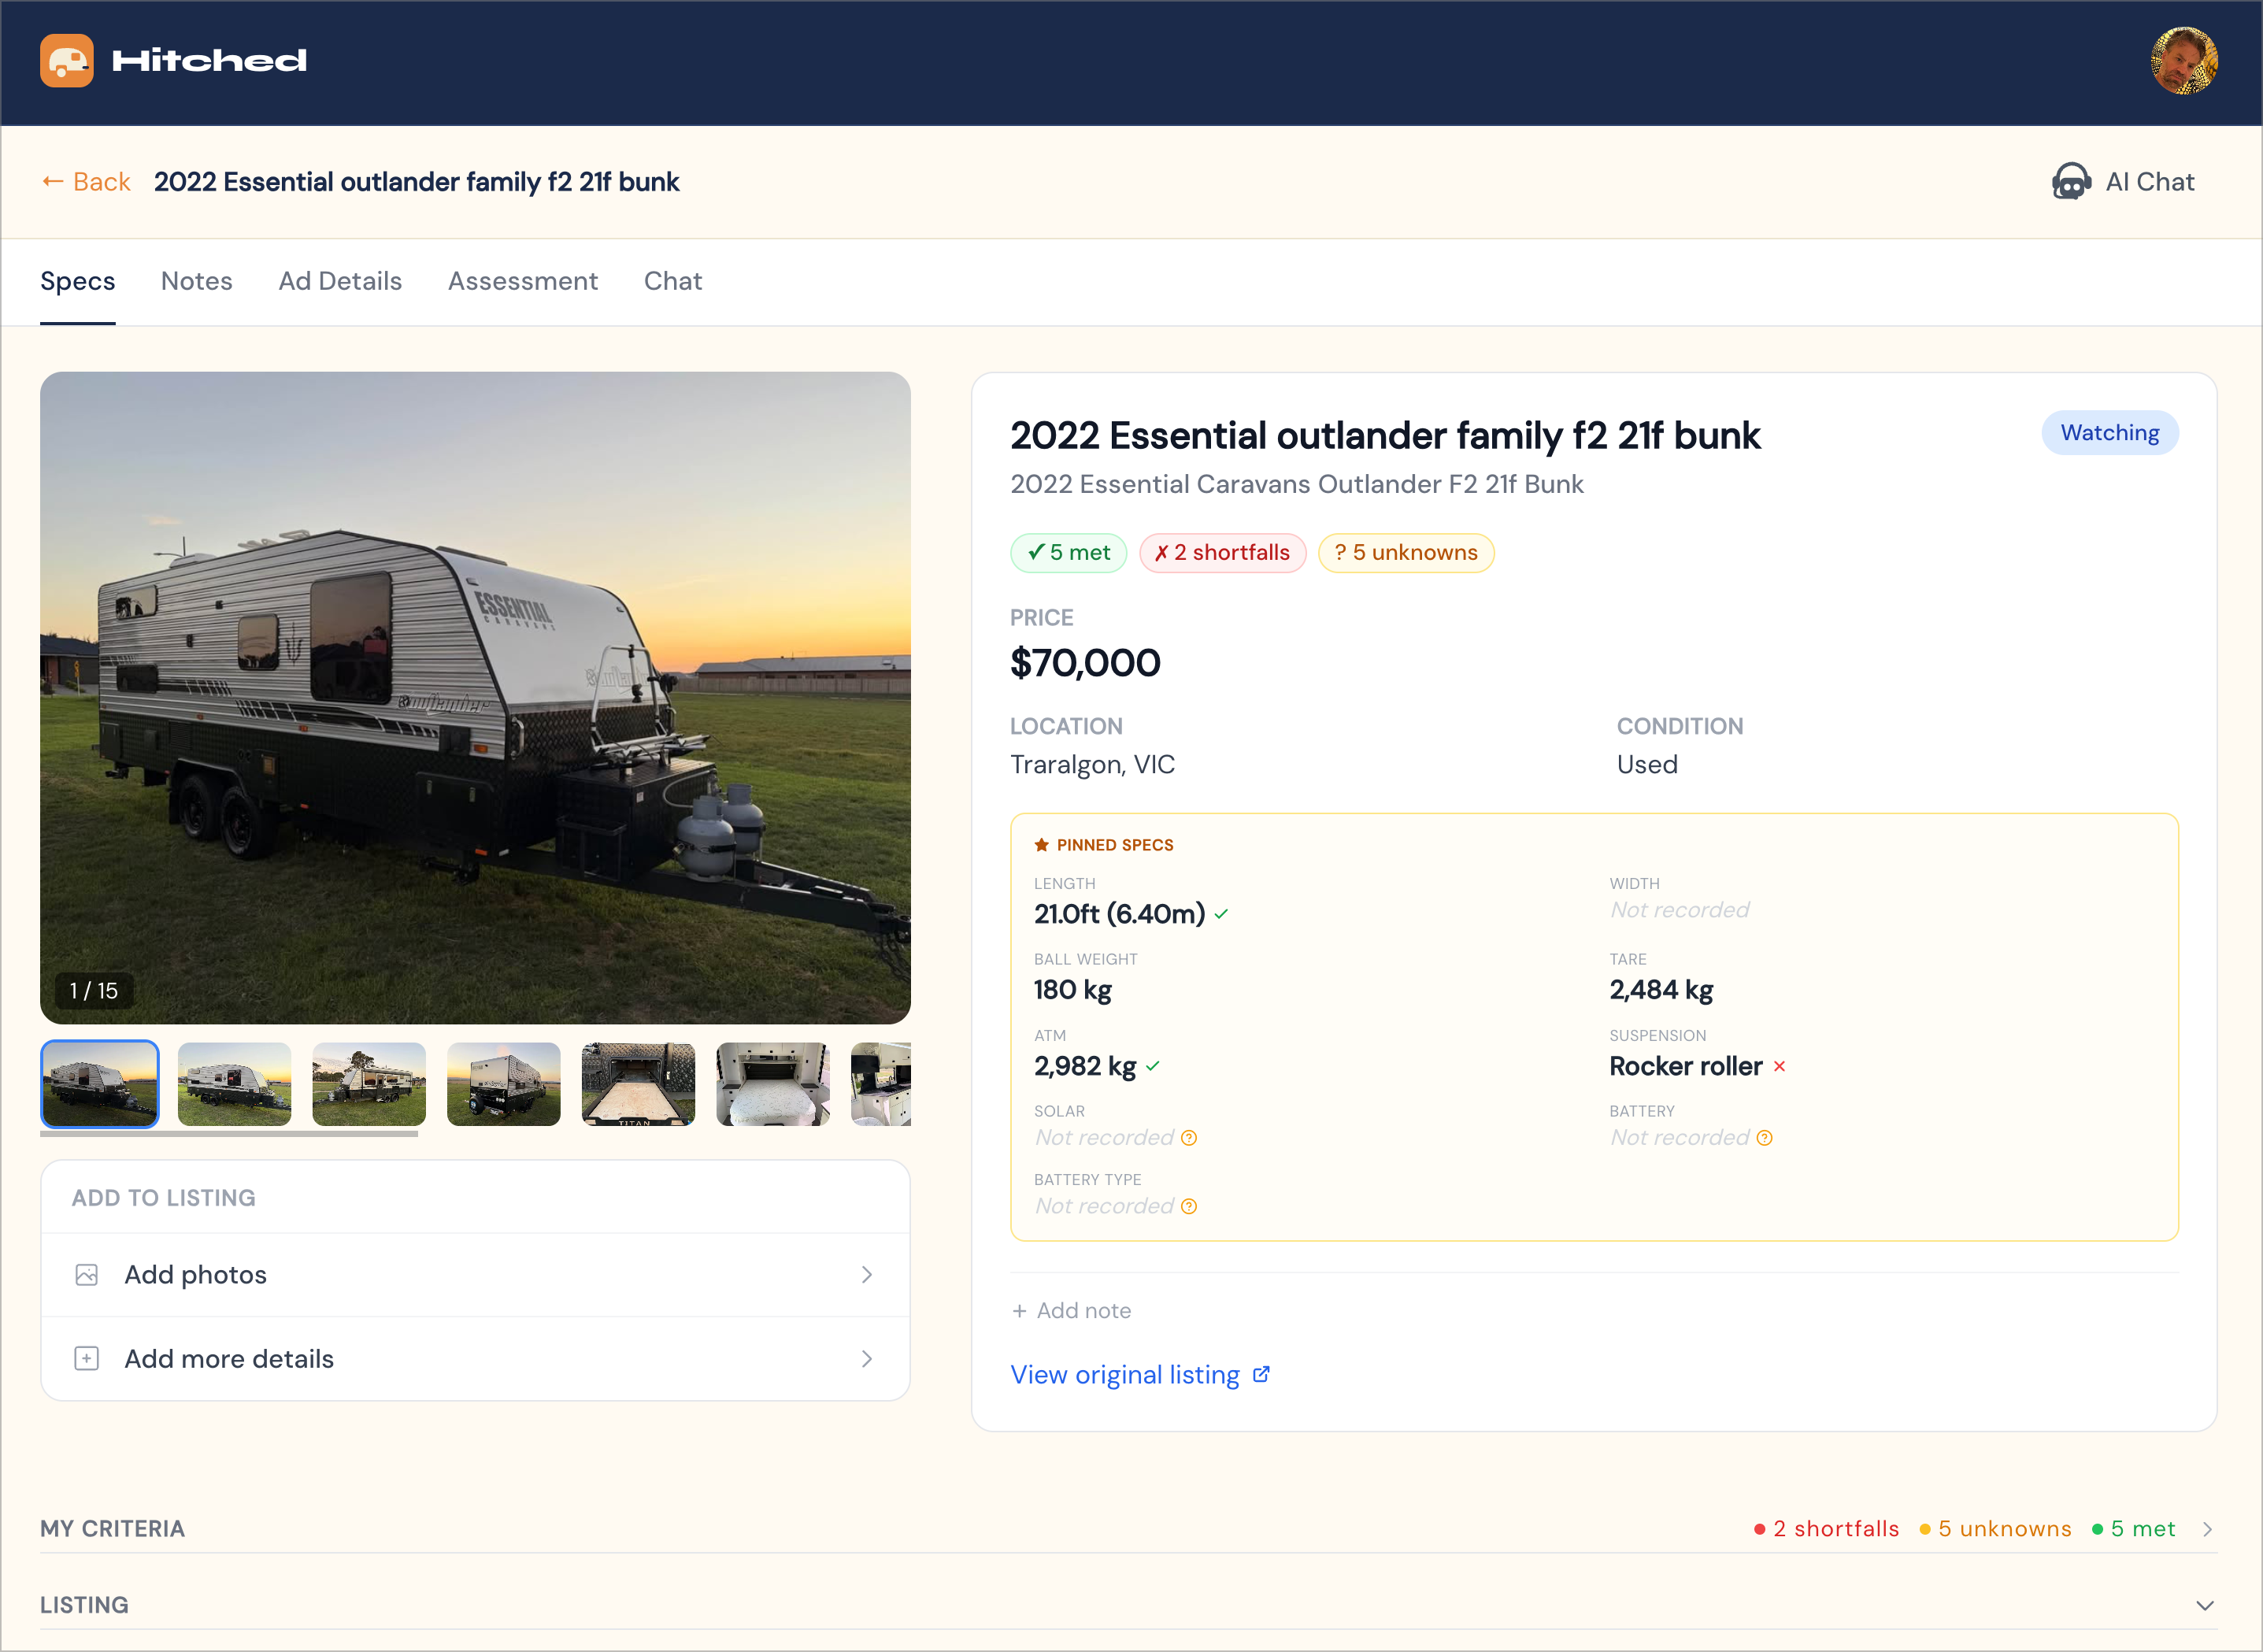Click the My Criteria 2 shortfalls summary
This screenshot has height=1652, width=2263.
tap(1826, 1530)
